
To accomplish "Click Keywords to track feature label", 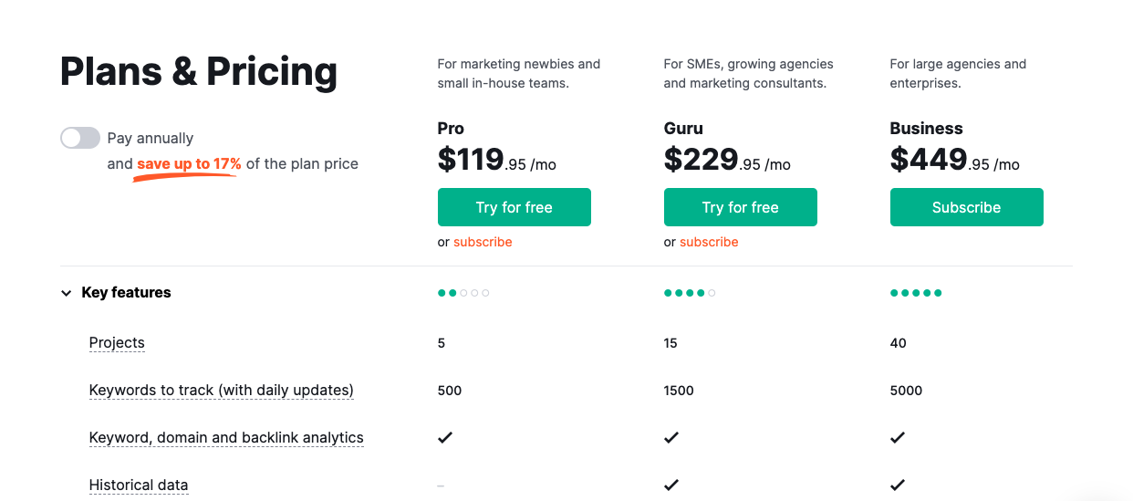I will [x=221, y=391].
